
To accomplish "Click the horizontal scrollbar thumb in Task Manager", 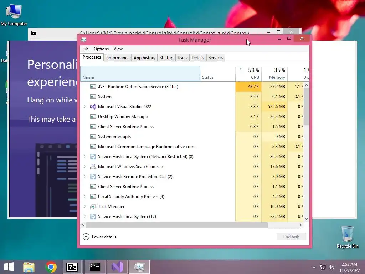I will click(x=177, y=225).
